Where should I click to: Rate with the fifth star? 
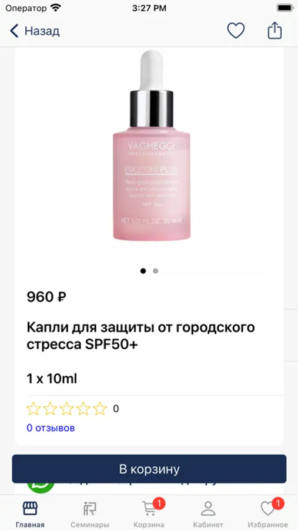(x=100, y=409)
